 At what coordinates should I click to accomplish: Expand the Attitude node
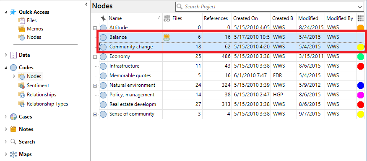tap(95, 28)
